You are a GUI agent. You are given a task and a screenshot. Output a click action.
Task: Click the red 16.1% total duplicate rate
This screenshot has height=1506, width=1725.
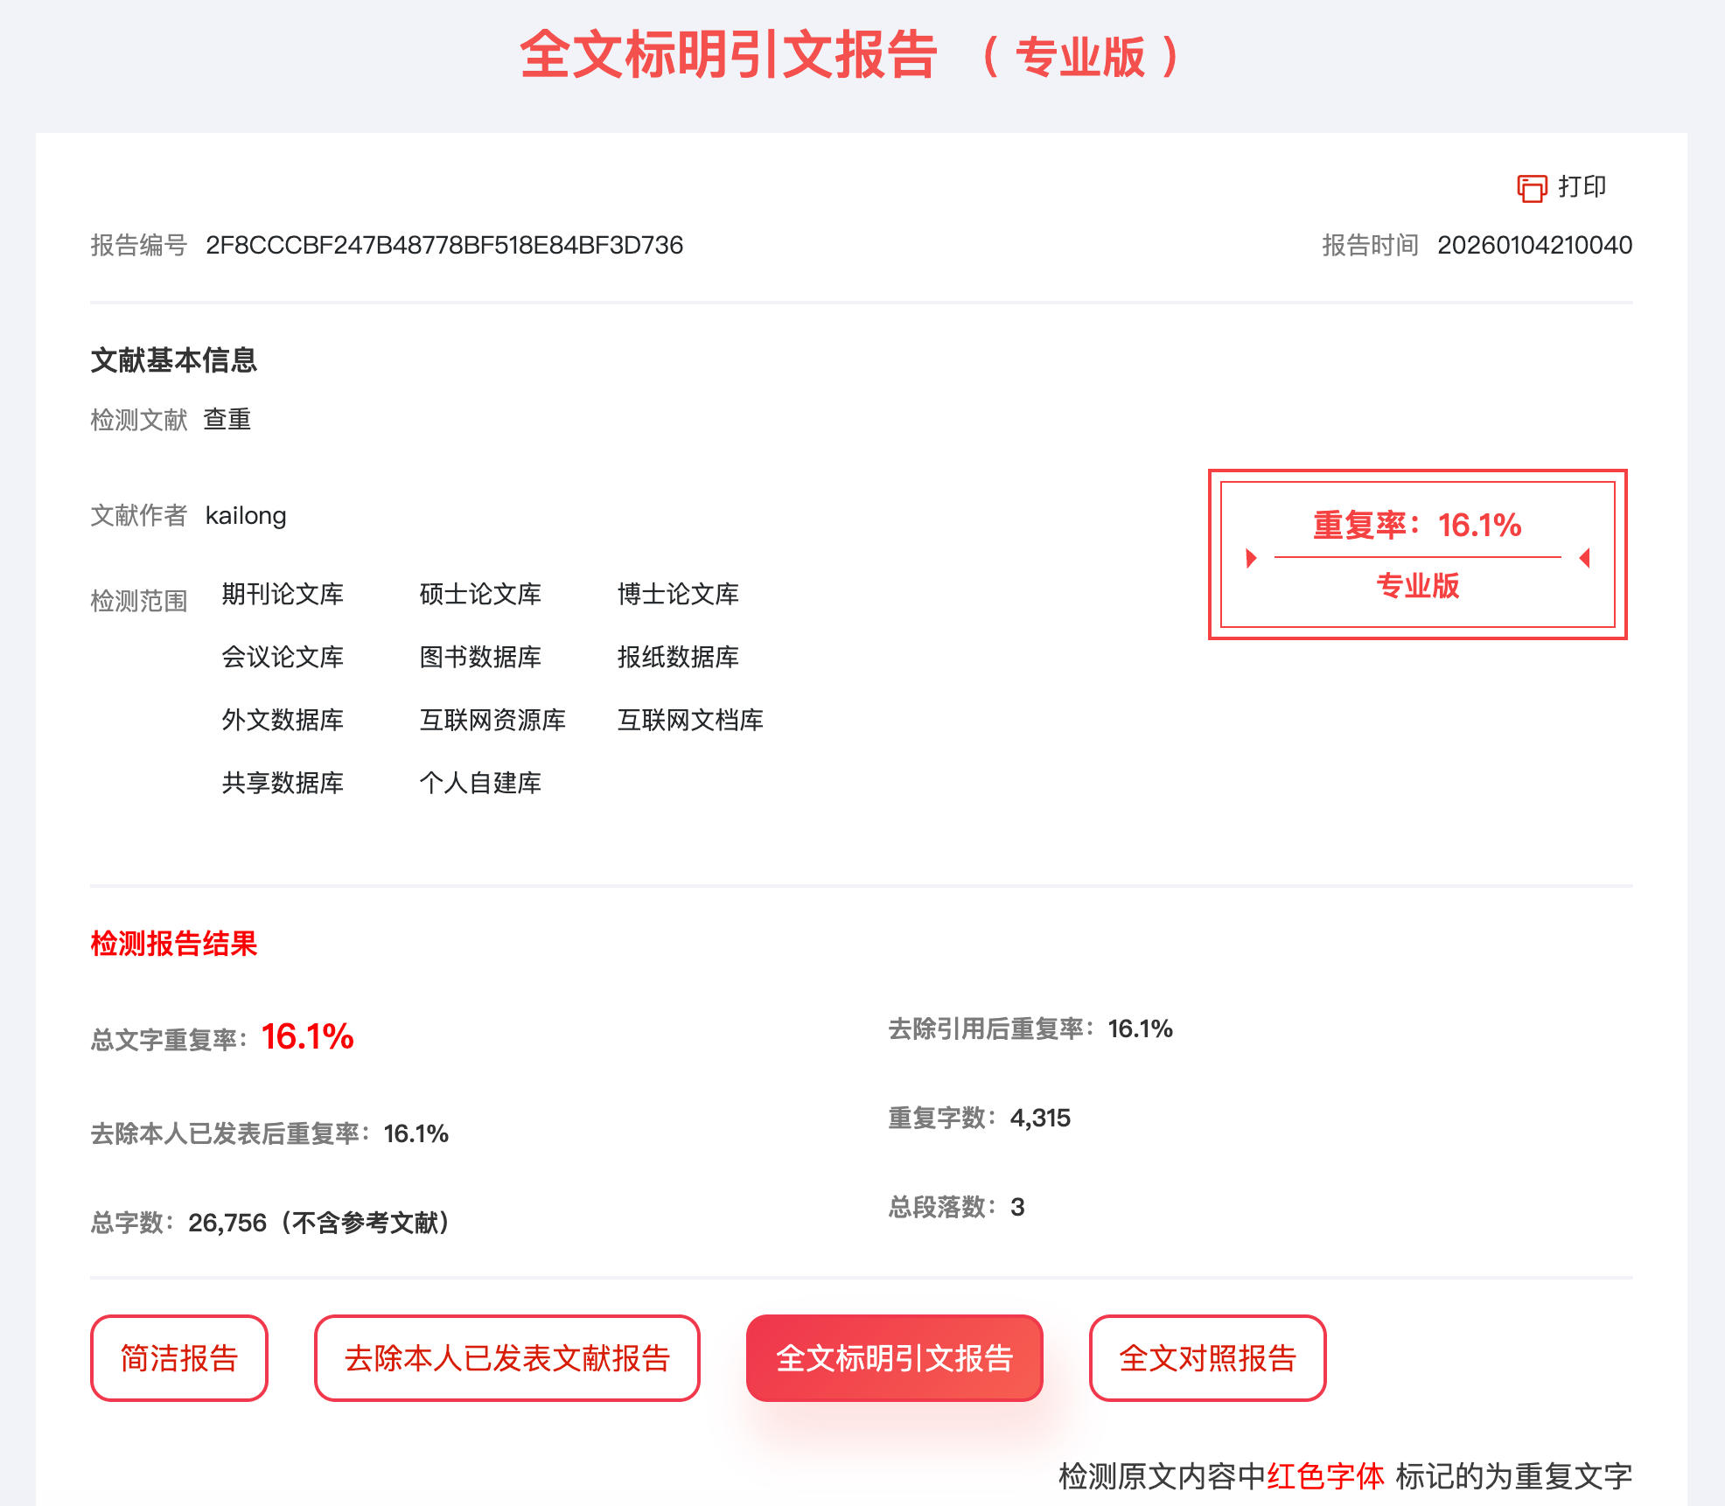click(307, 1036)
